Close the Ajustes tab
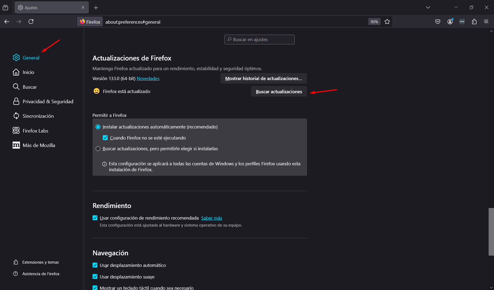The image size is (494, 290). [x=83, y=8]
